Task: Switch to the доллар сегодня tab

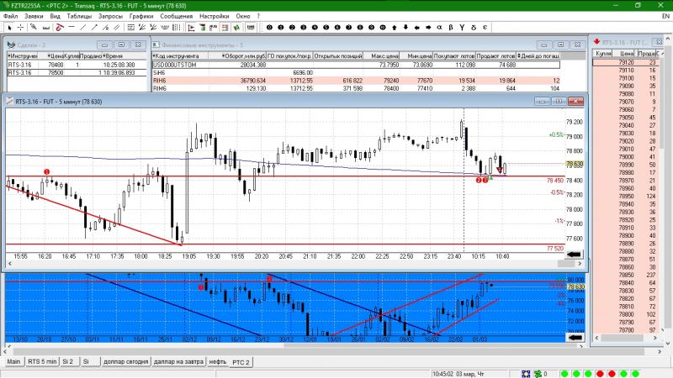Action: [x=125, y=362]
